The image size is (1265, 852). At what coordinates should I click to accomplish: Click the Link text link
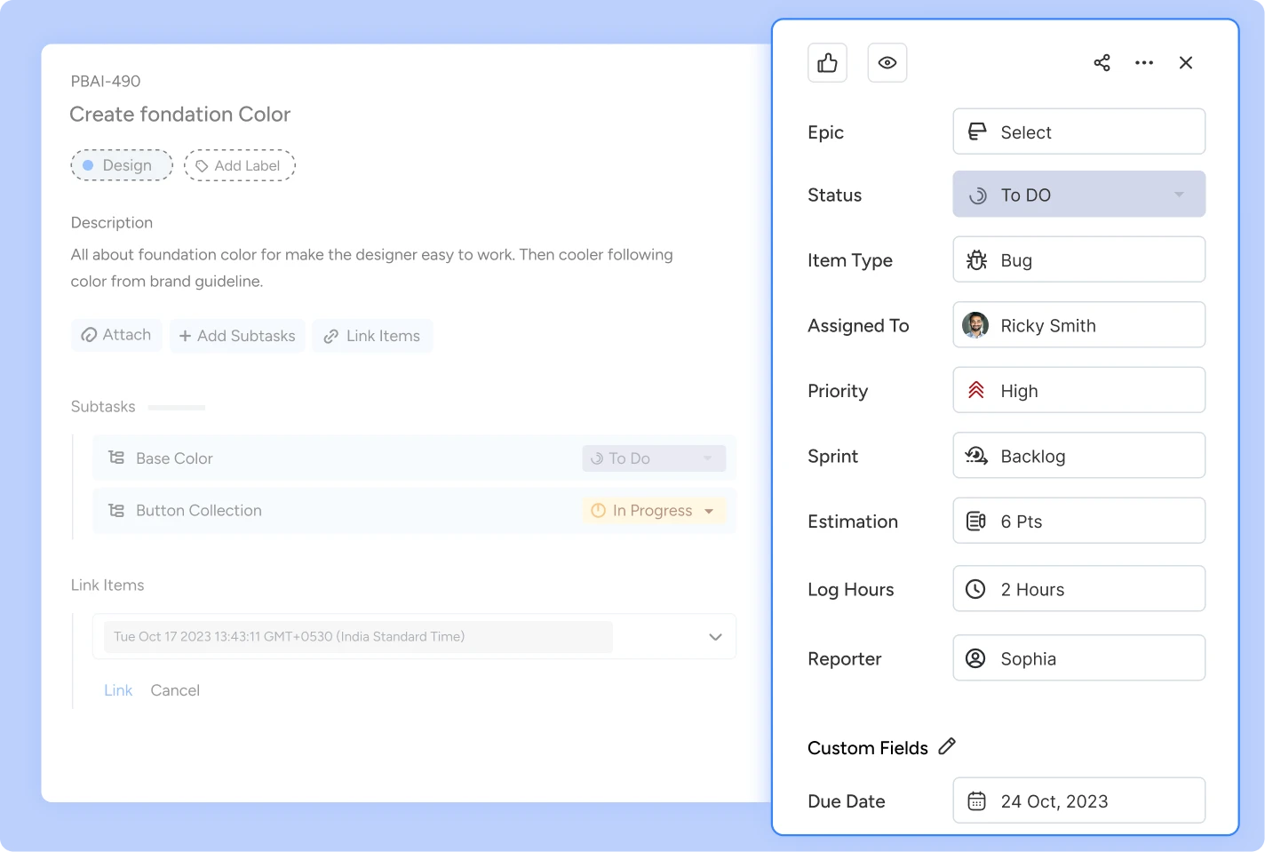[x=118, y=690]
